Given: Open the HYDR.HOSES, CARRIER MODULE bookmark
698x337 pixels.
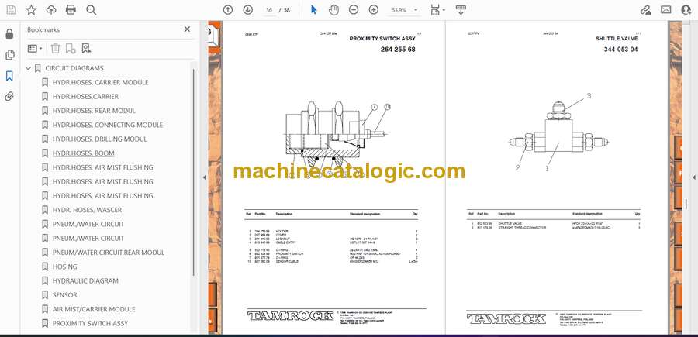Looking at the screenshot, I should click(101, 82).
